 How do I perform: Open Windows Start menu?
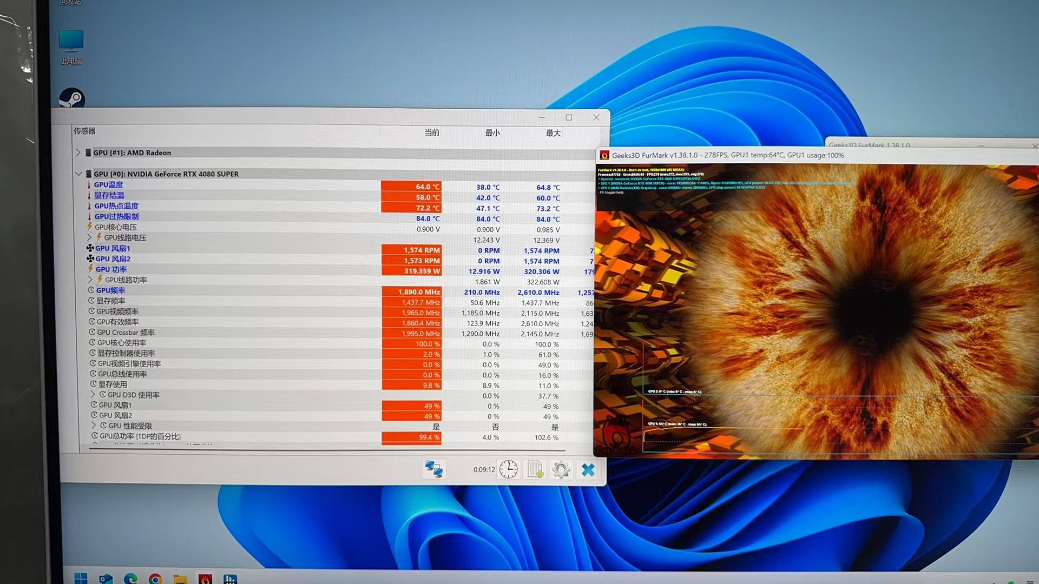(81, 579)
